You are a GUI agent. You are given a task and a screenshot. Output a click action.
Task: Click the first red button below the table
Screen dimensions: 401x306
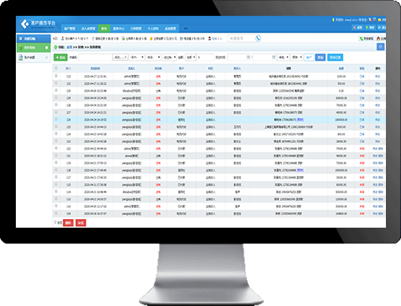(x=68, y=223)
